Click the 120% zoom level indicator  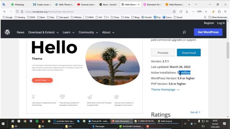[x=199, y=11]
